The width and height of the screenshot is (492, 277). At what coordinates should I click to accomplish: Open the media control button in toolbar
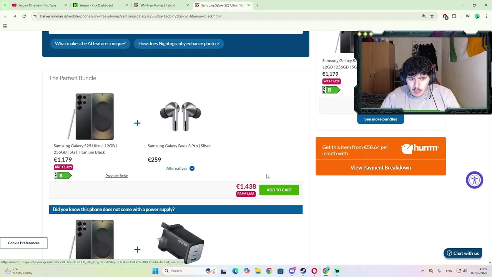(x=468, y=16)
